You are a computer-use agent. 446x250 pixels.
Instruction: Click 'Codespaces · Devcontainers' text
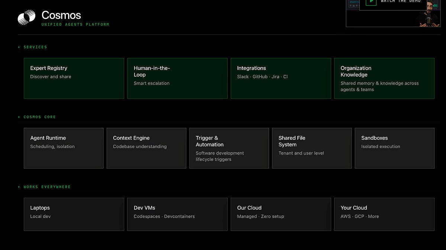click(164, 217)
